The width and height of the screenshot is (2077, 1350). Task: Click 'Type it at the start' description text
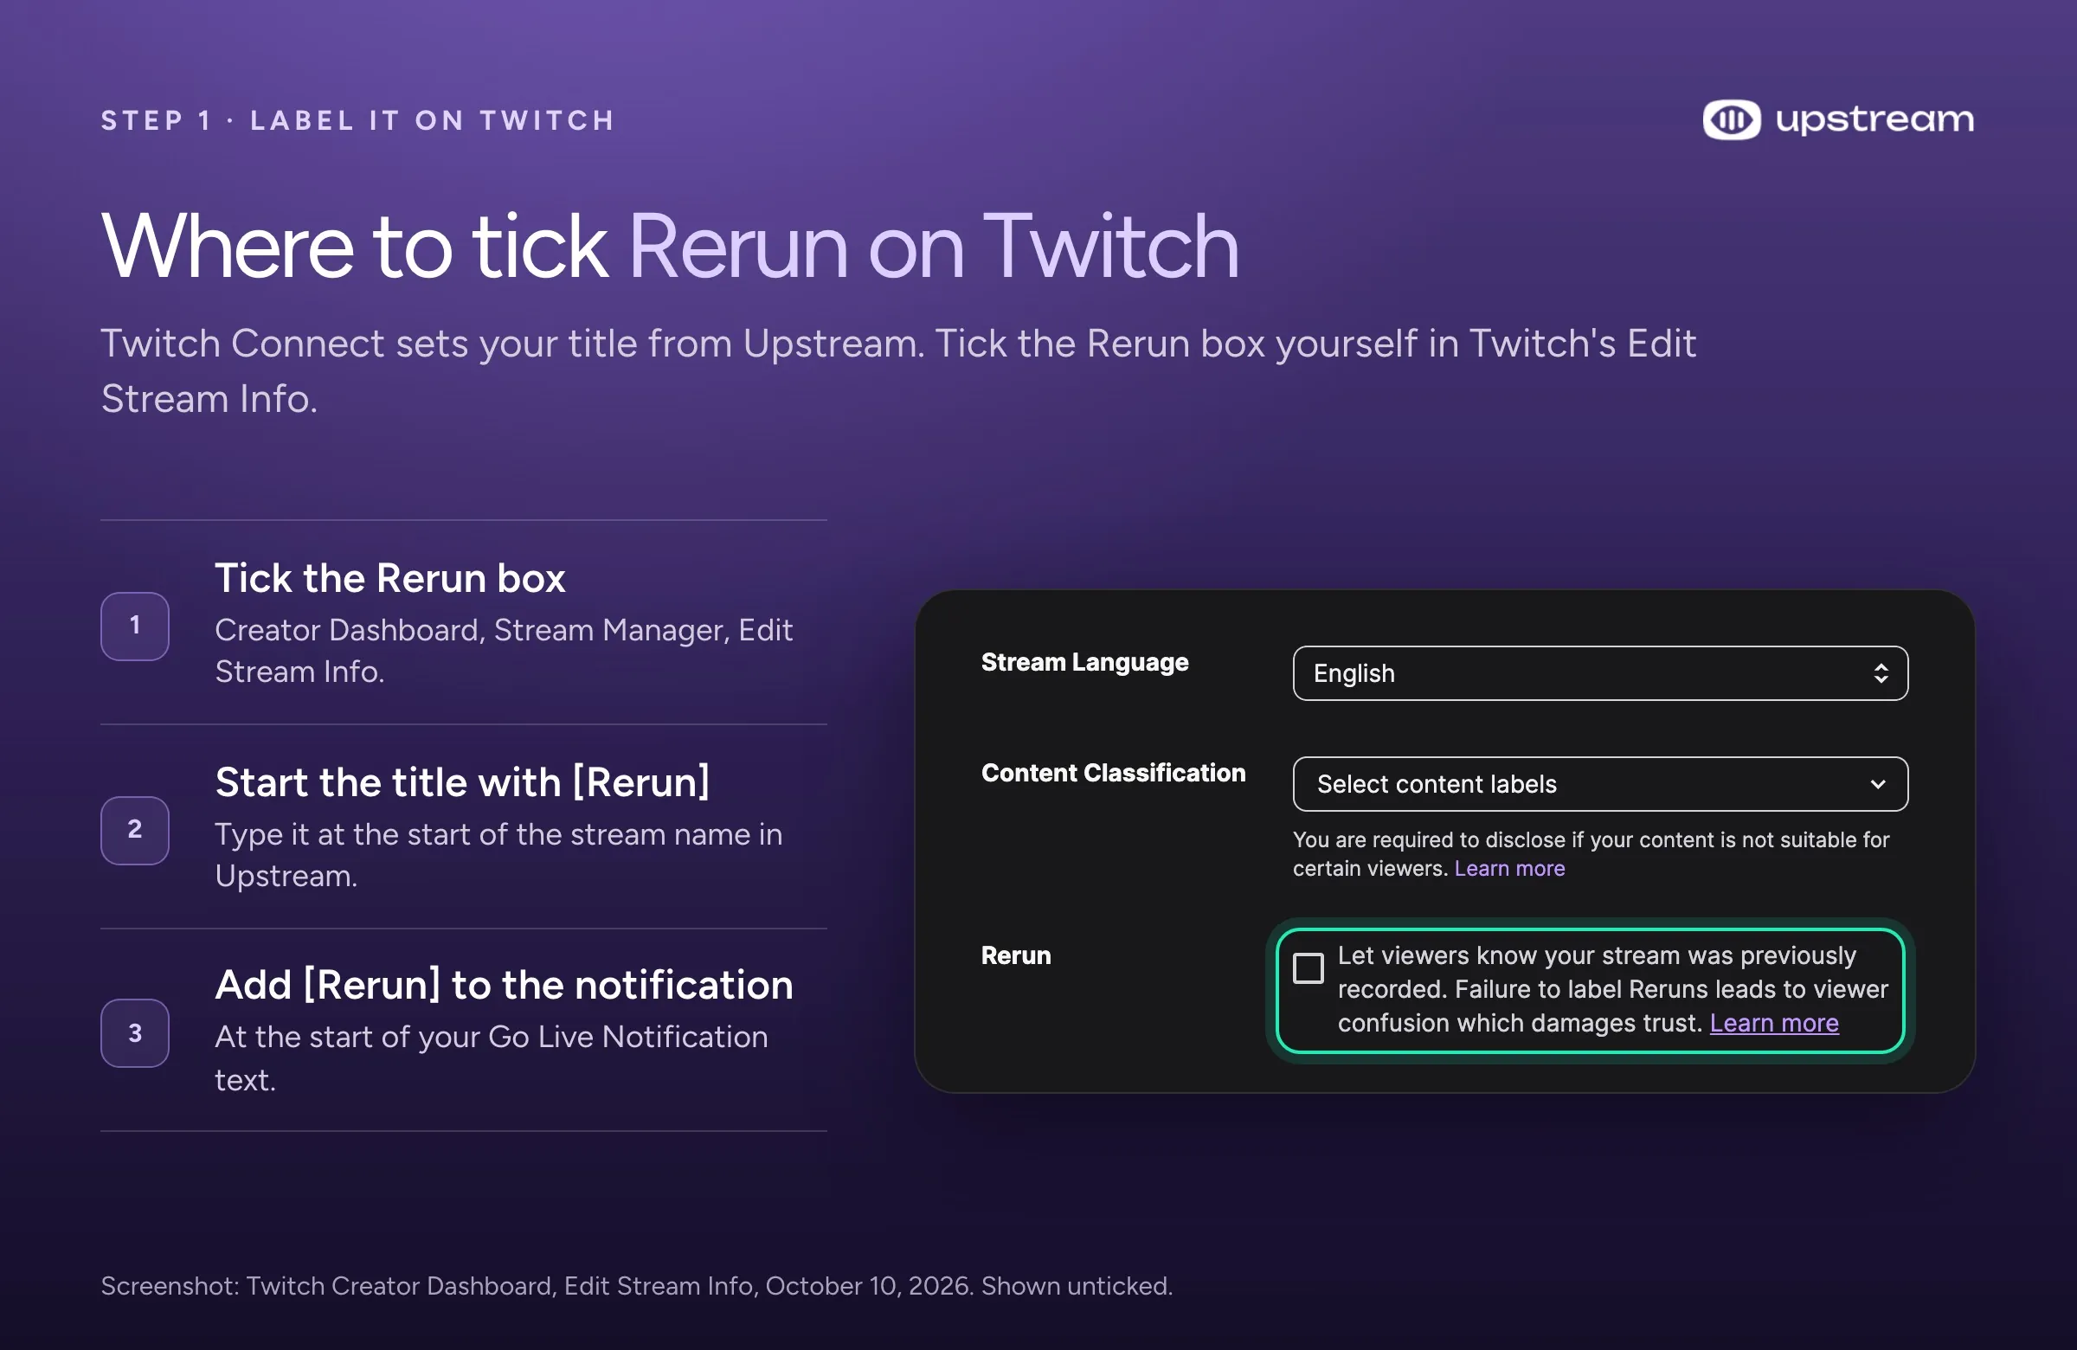(x=498, y=855)
